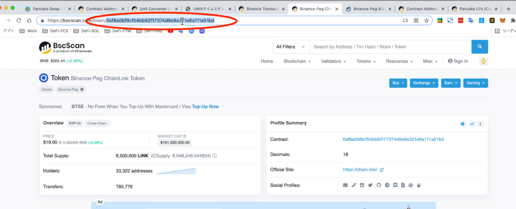Screen dimensions: 516x209
Task: Open the https://chain.link/ official site link
Action: coord(360,170)
